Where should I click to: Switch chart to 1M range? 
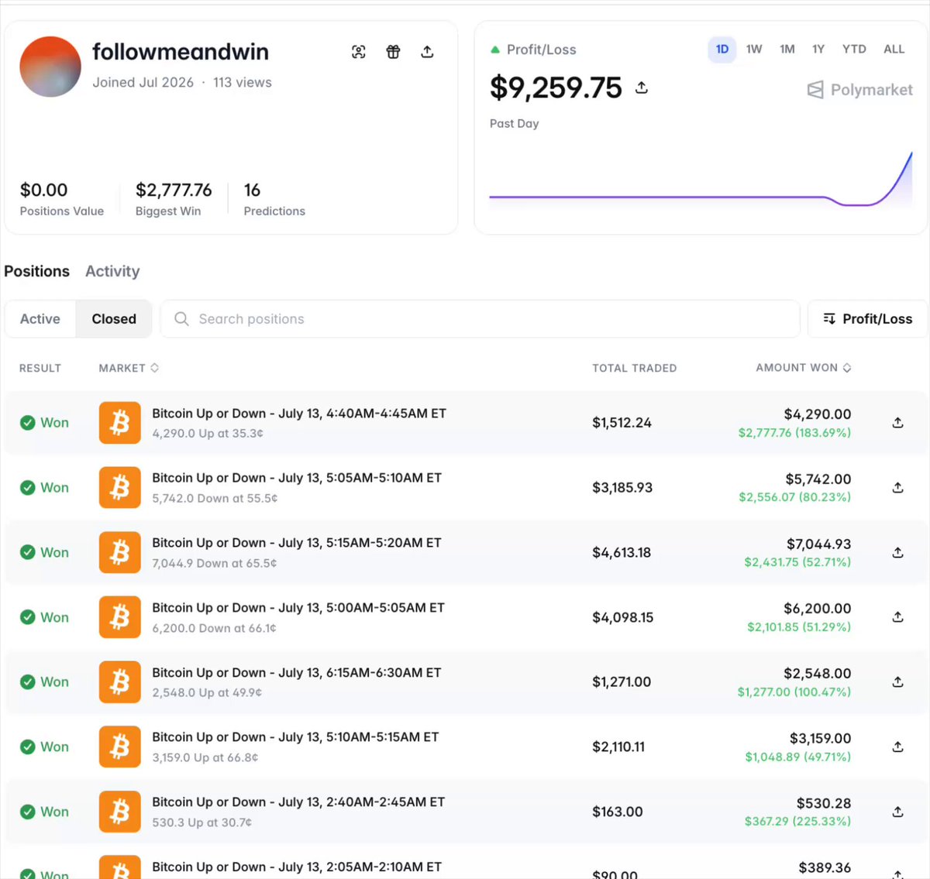787,50
